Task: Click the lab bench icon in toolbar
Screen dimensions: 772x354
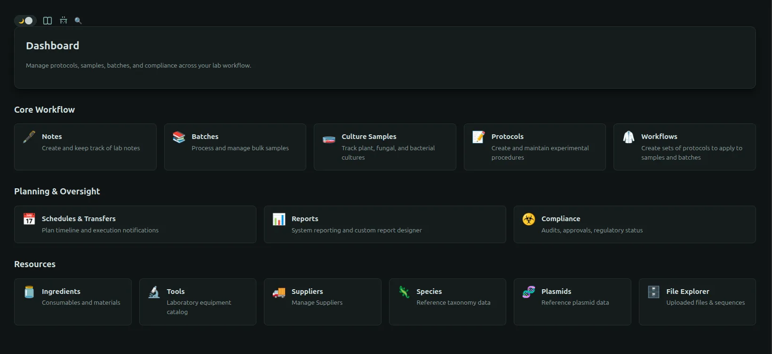Action: click(x=64, y=21)
